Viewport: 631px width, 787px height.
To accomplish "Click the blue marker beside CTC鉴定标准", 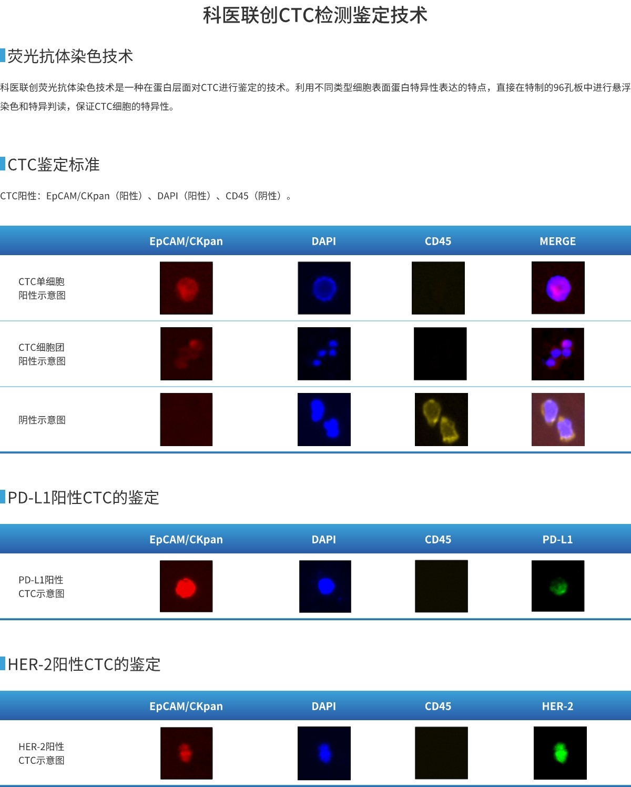I will tap(4, 165).
